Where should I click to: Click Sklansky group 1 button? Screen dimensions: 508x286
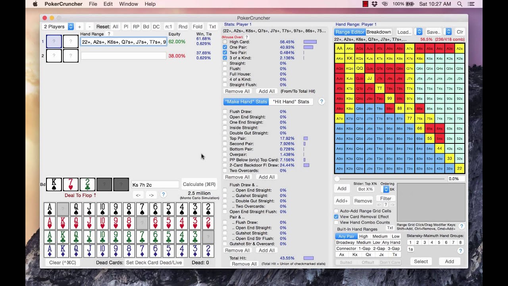tap(411, 242)
